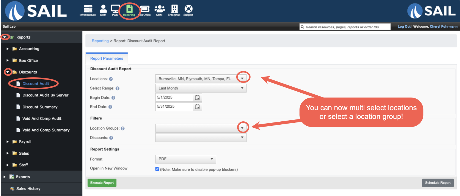Click the SAIL logo at top left
Viewport: 460px width, 196px height.
pyautogui.click(x=36, y=11)
